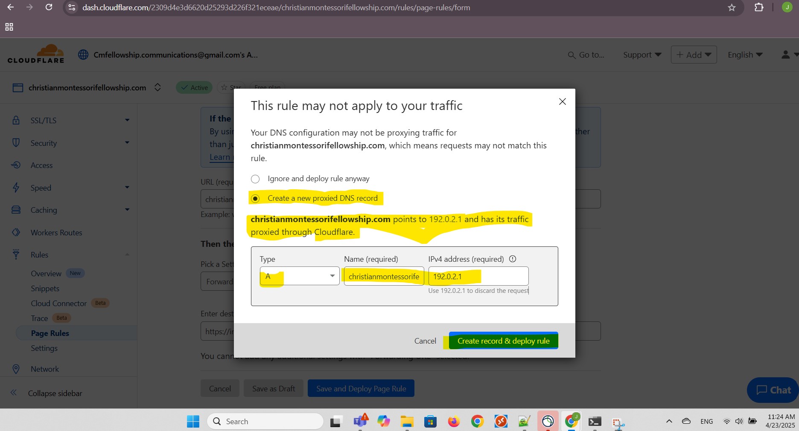
Task: Open the browser extensions puzzle icon
Action: [759, 7]
